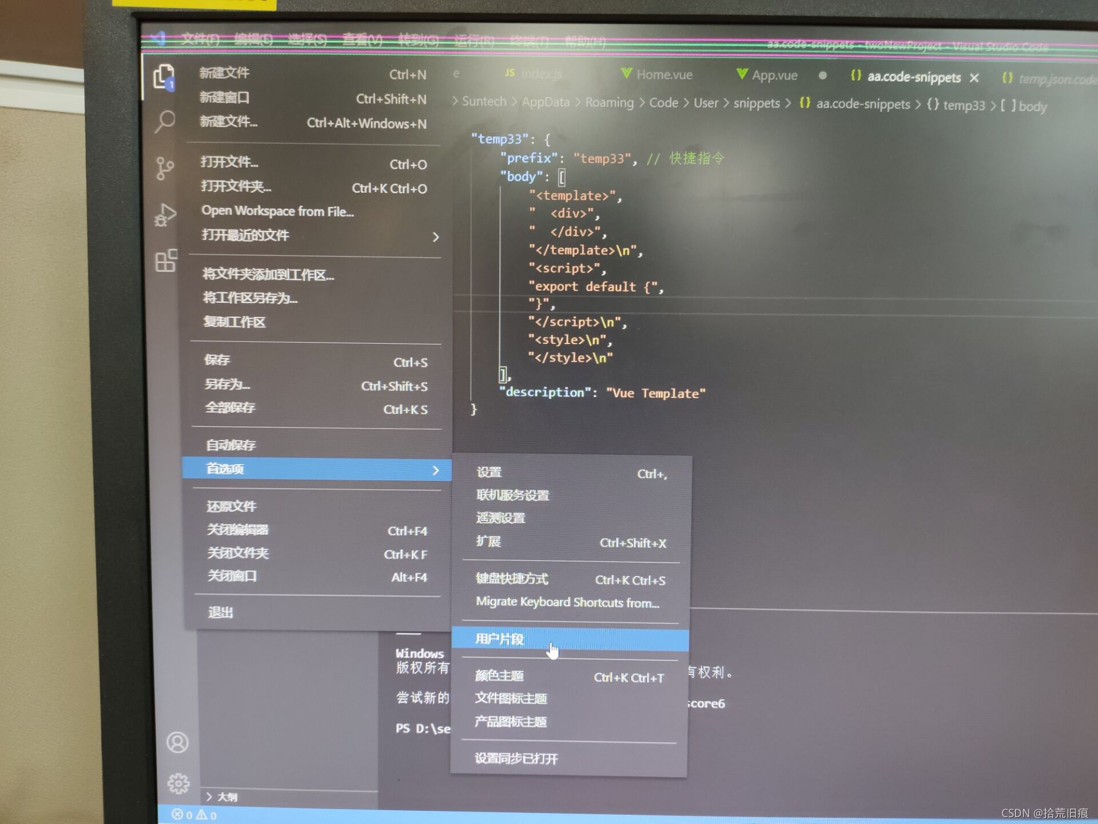This screenshot has width=1098, height=824.
Task: Close the aa.code-snippets tab
Action: pyautogui.click(x=974, y=78)
